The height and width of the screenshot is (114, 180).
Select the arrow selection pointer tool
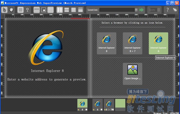click(5, 9)
